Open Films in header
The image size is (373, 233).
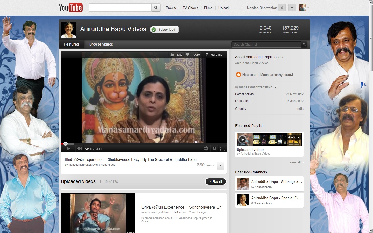pyautogui.click(x=208, y=8)
